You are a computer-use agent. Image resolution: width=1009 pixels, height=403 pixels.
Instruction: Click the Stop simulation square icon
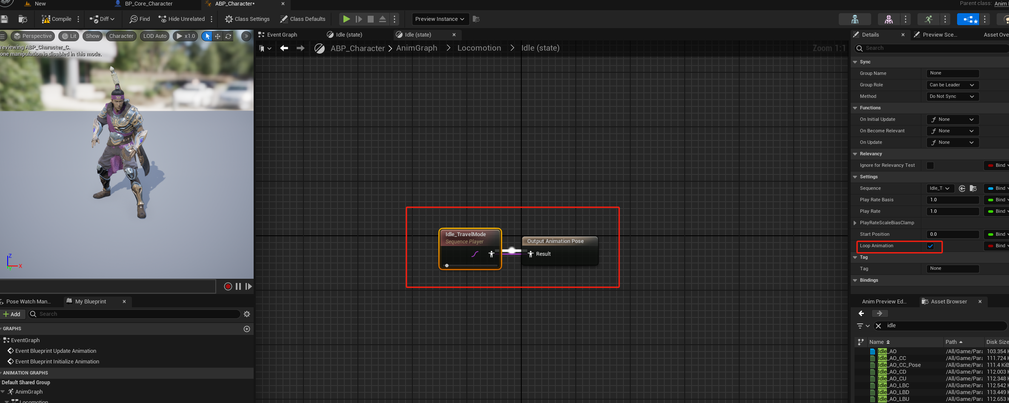point(371,19)
